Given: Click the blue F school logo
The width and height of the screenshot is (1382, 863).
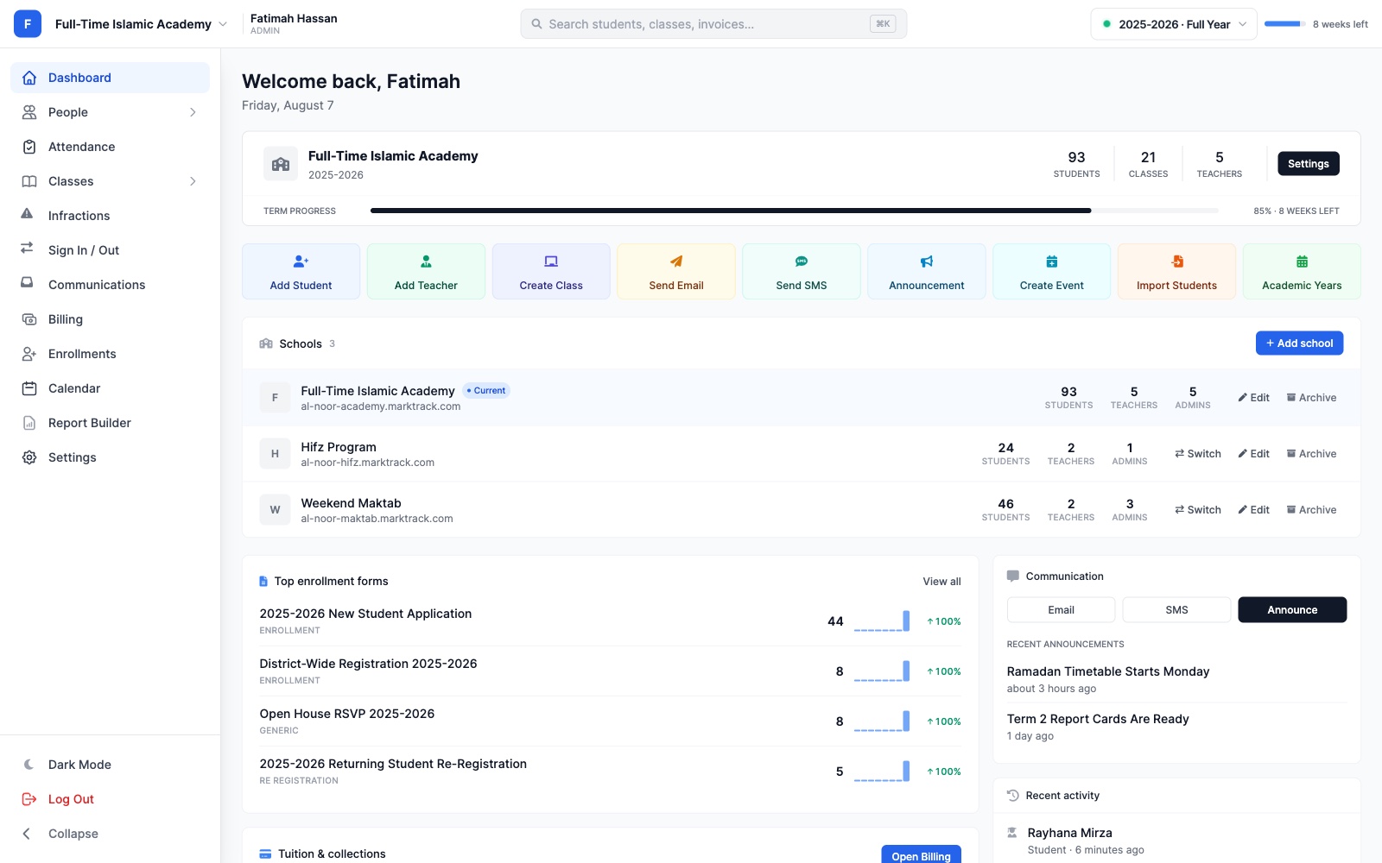Looking at the screenshot, I should [x=28, y=24].
